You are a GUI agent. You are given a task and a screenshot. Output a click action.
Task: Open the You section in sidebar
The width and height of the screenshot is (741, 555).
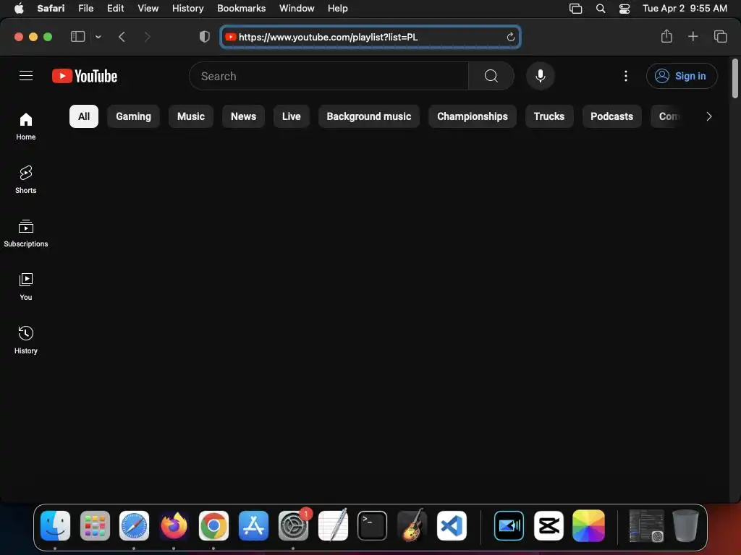pyautogui.click(x=26, y=287)
